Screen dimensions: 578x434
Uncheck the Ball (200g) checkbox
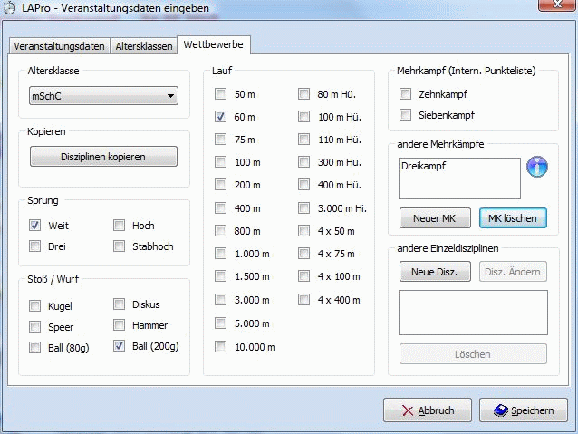click(120, 346)
